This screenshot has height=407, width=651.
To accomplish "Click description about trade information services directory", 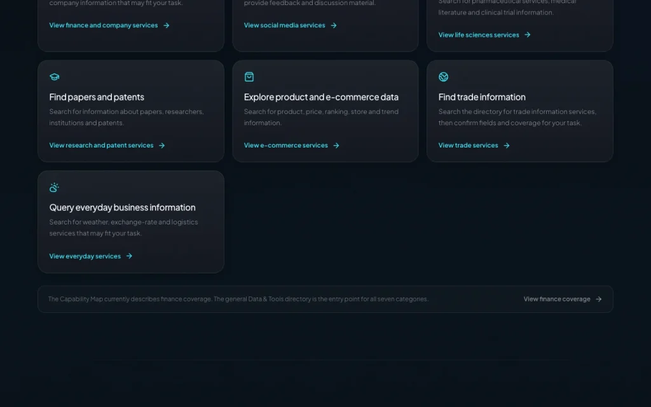I will tap(517, 117).
